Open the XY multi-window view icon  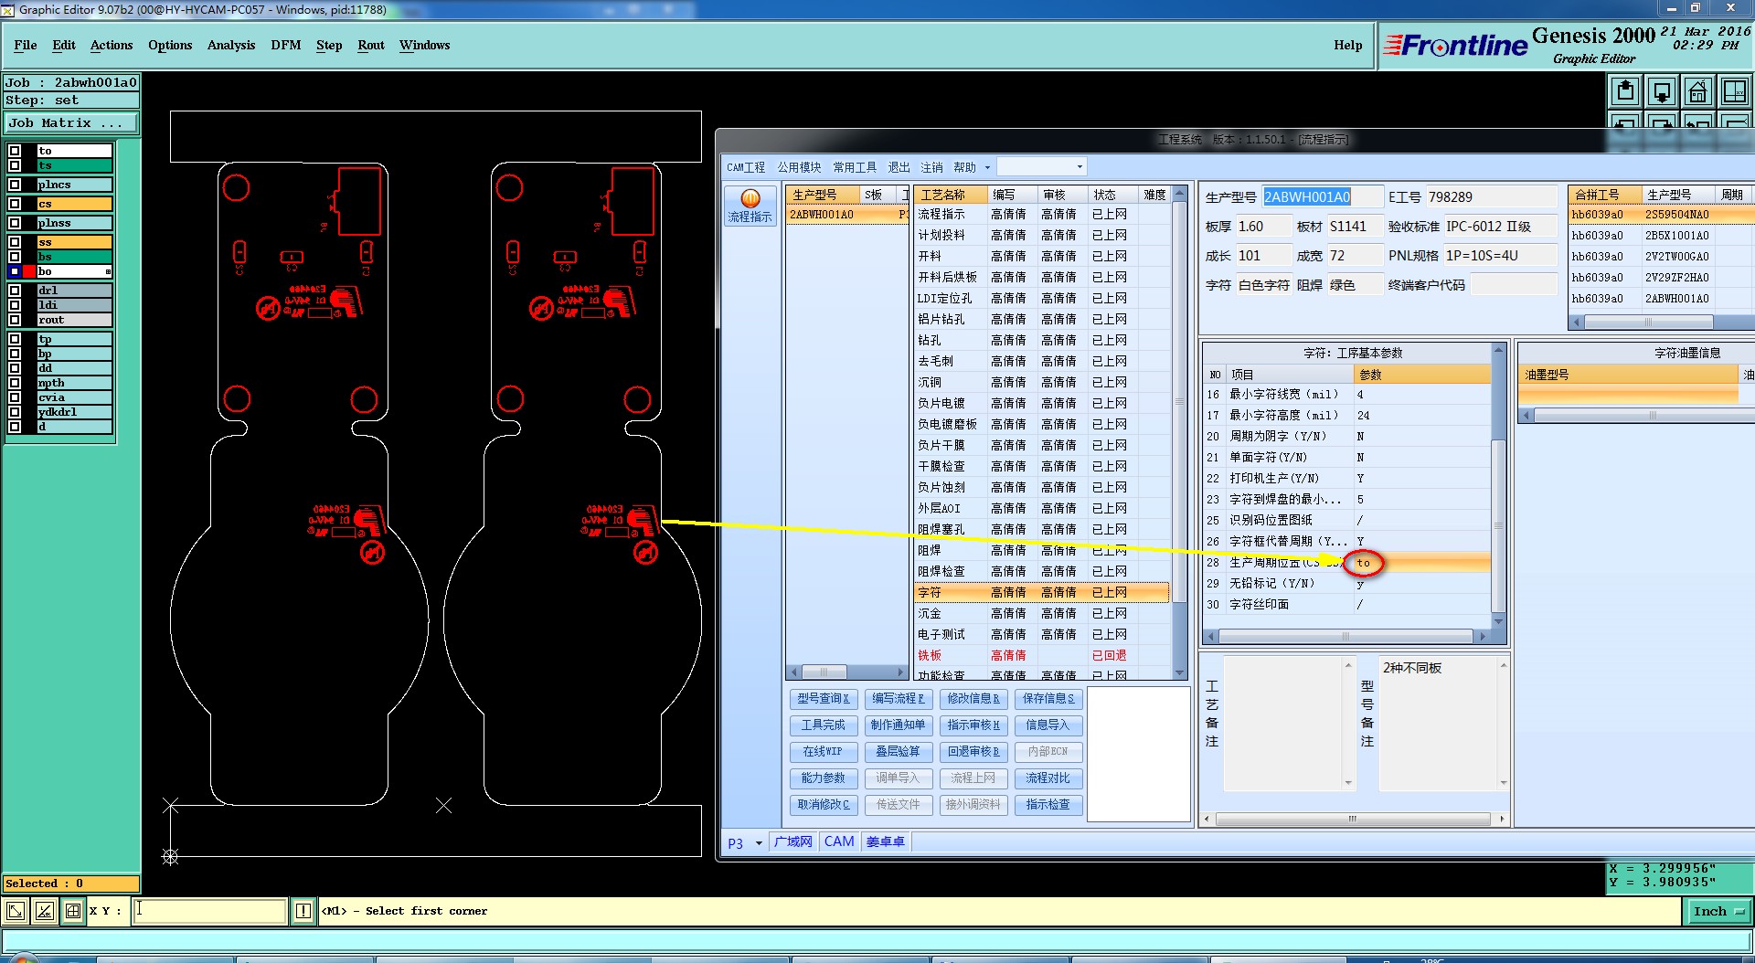point(1734,91)
